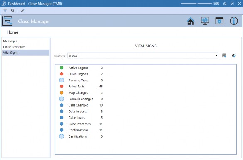Viewport: 243px width, 160px height.
Task: Click the Failed Tasks label
Action: coord(76,86)
